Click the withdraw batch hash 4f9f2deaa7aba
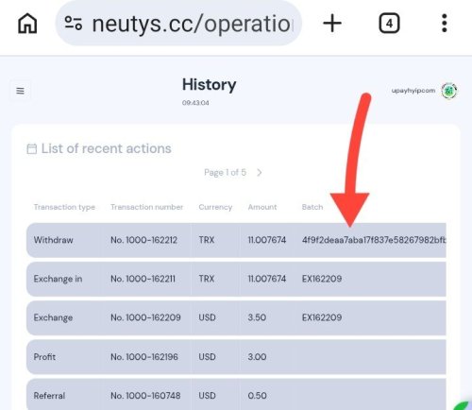Image resolution: width=472 pixels, height=410 pixels. (374, 240)
